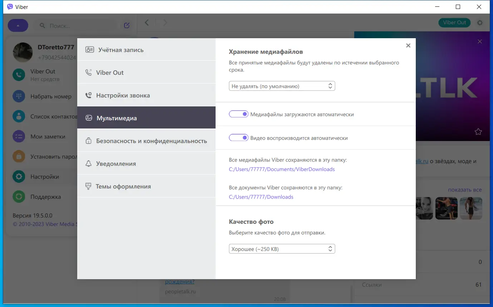Open Список контактов from the sidebar
Screen dimensions: 493x307
[x=19, y=116]
